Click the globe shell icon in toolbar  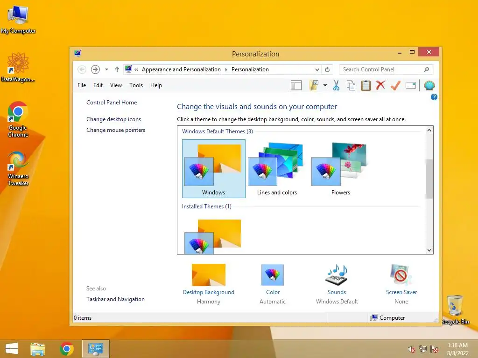click(429, 86)
